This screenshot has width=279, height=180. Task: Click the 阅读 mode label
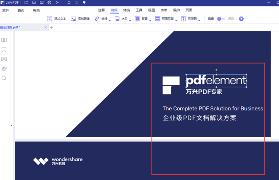[x=231, y=19]
